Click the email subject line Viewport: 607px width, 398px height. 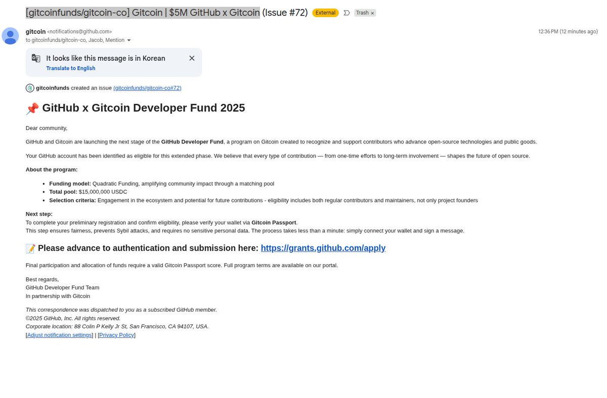166,13
